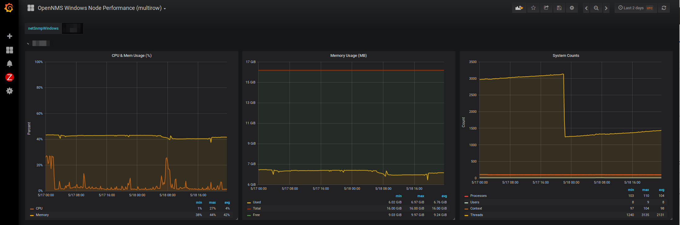Open color picker for the Processes series swatch
This screenshot has width=680, height=225.
(466, 196)
